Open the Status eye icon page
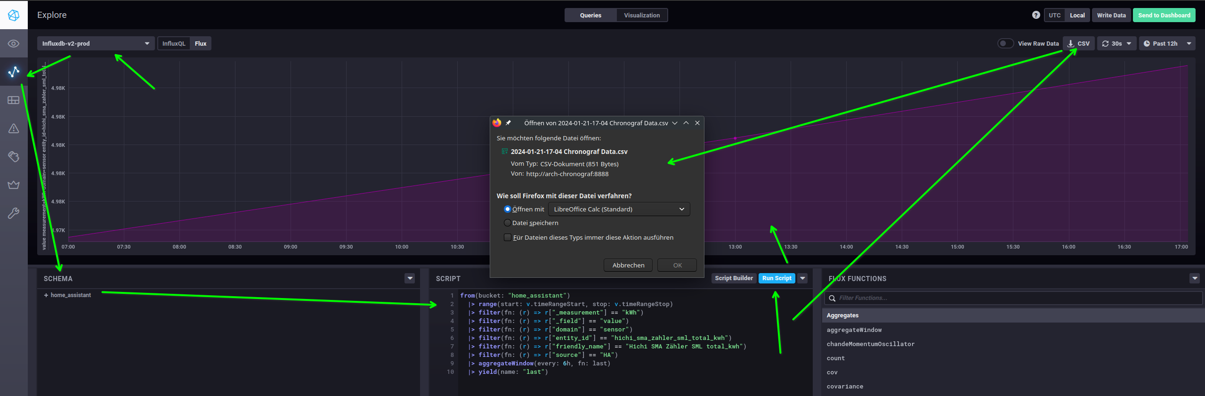 click(x=14, y=44)
